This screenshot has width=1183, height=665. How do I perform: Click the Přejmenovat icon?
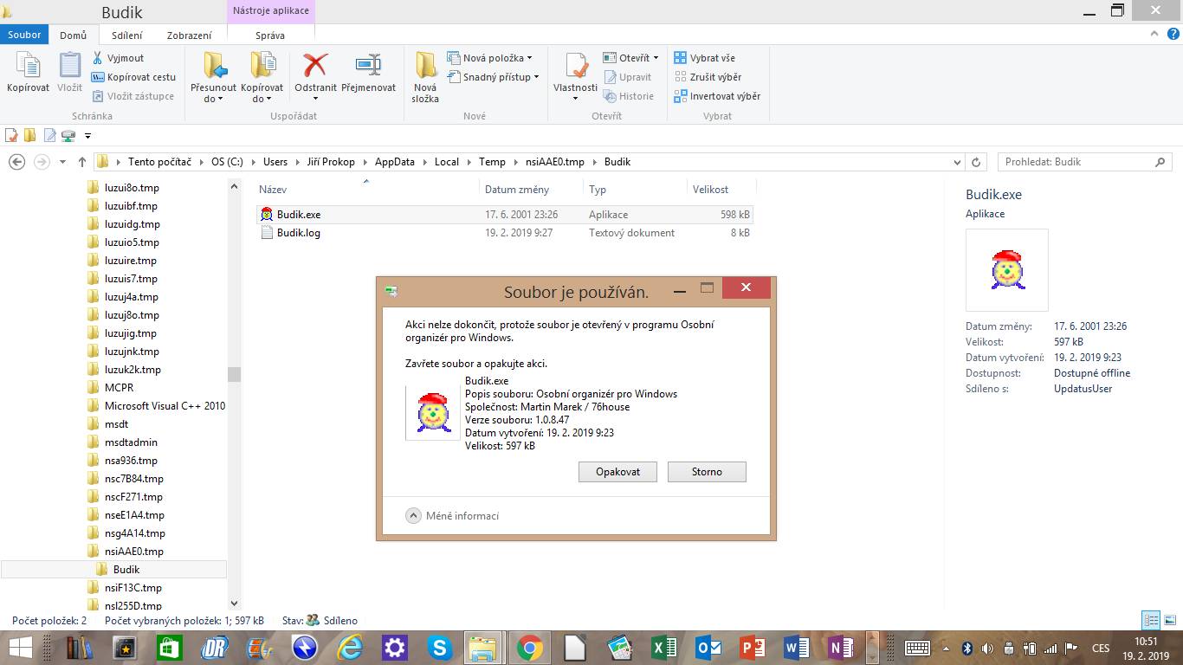point(368,73)
